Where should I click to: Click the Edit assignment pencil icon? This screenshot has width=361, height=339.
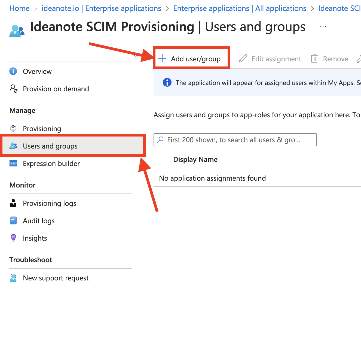coord(243,59)
